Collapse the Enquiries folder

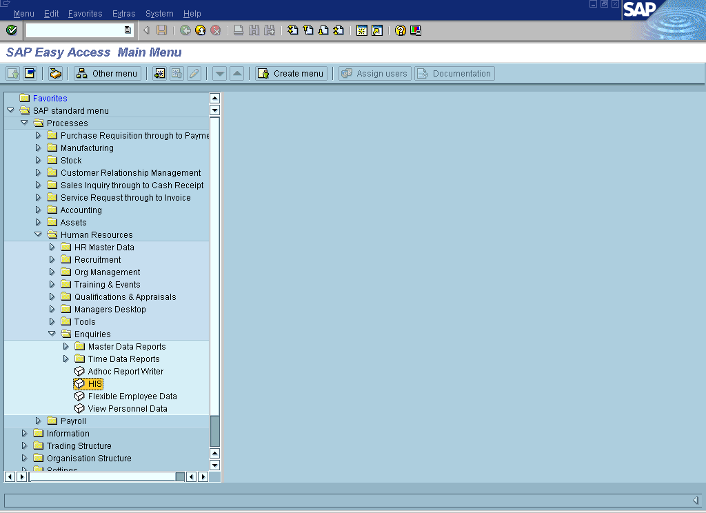pyautogui.click(x=52, y=333)
